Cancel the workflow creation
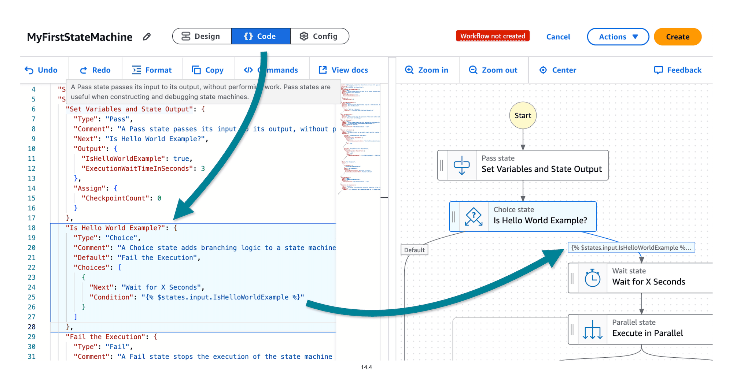 coord(558,37)
